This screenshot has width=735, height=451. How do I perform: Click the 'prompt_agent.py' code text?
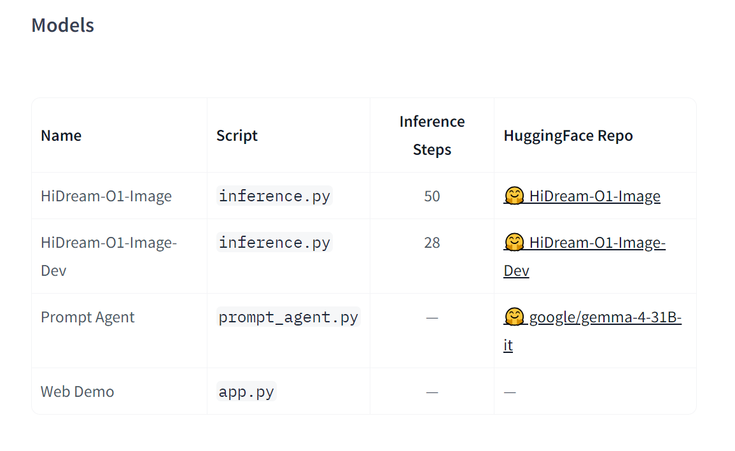pos(288,317)
